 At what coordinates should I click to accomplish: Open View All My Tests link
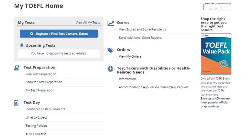[x=88, y=23]
